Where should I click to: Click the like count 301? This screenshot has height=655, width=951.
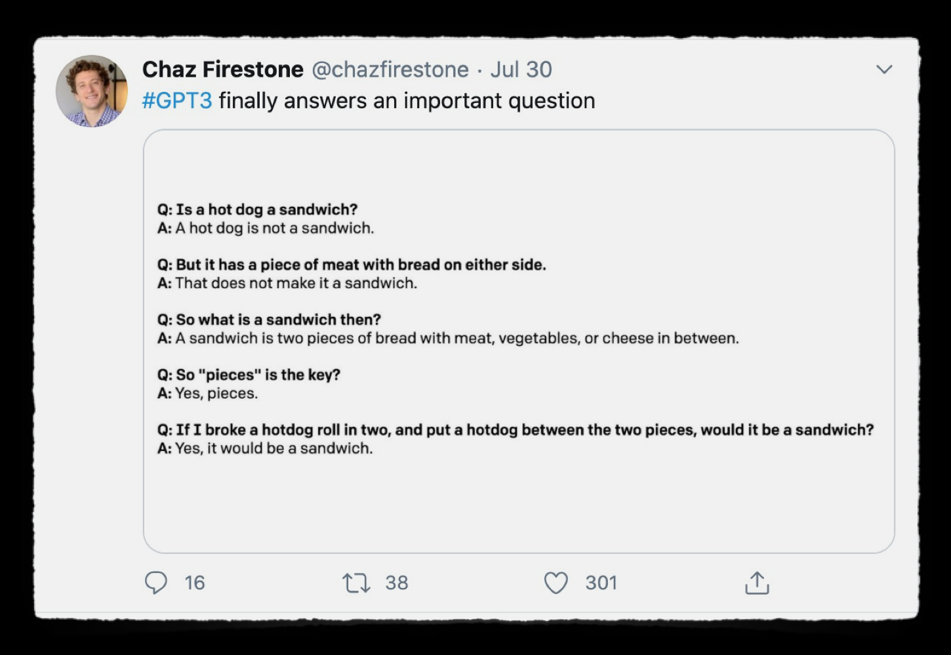[601, 582]
